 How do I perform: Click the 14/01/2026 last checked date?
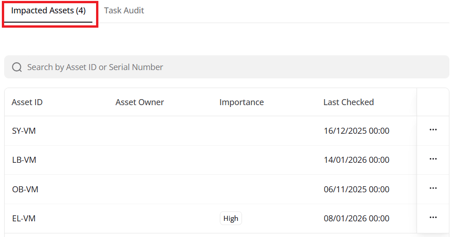click(356, 160)
